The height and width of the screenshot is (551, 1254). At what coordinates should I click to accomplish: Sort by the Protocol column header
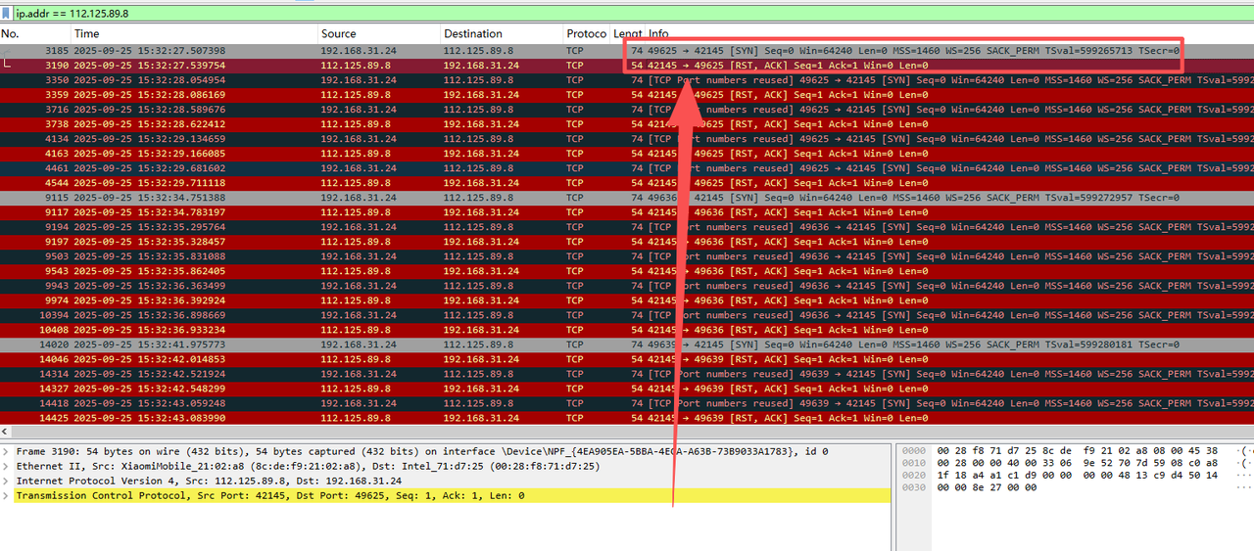coord(586,34)
